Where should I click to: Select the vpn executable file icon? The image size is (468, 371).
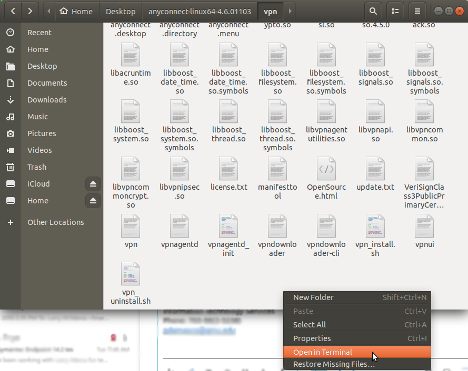[131, 226]
